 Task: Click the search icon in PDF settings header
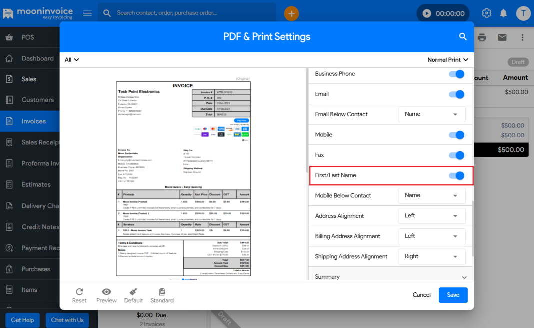click(x=463, y=37)
